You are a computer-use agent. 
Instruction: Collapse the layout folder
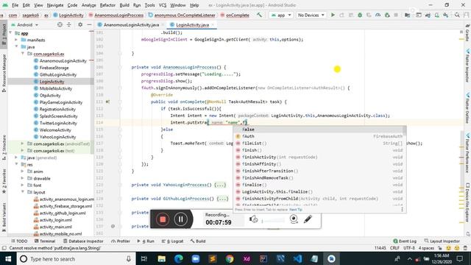pos(23,192)
